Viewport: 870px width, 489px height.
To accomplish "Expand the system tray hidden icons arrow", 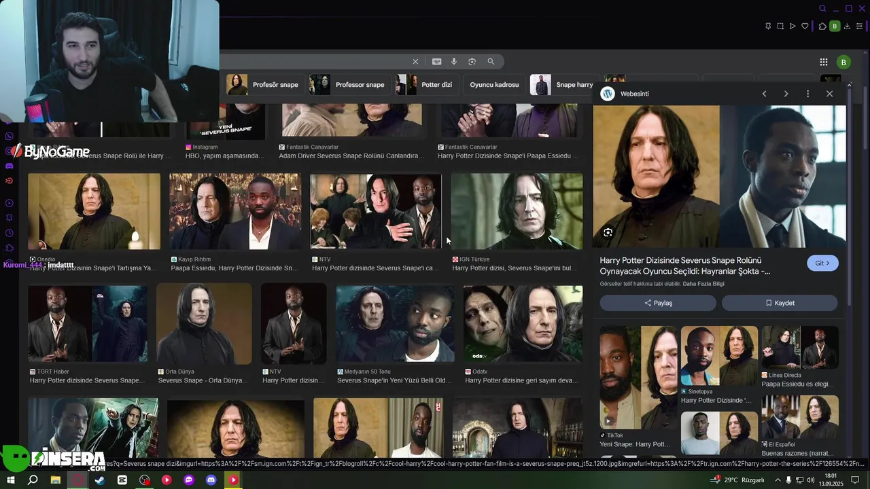I will click(778, 480).
